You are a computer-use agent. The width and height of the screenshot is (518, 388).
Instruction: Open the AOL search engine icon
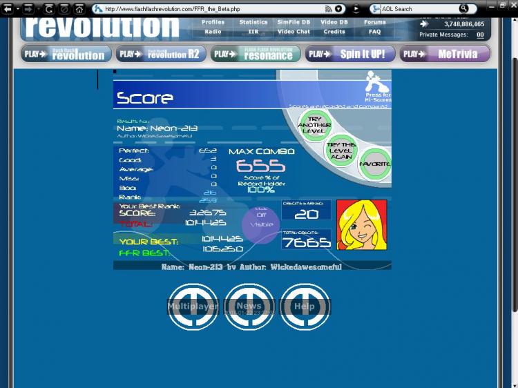(375, 9)
